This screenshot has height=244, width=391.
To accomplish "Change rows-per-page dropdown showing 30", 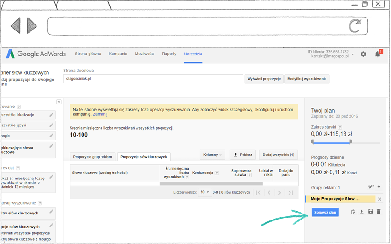I will tap(205, 192).
